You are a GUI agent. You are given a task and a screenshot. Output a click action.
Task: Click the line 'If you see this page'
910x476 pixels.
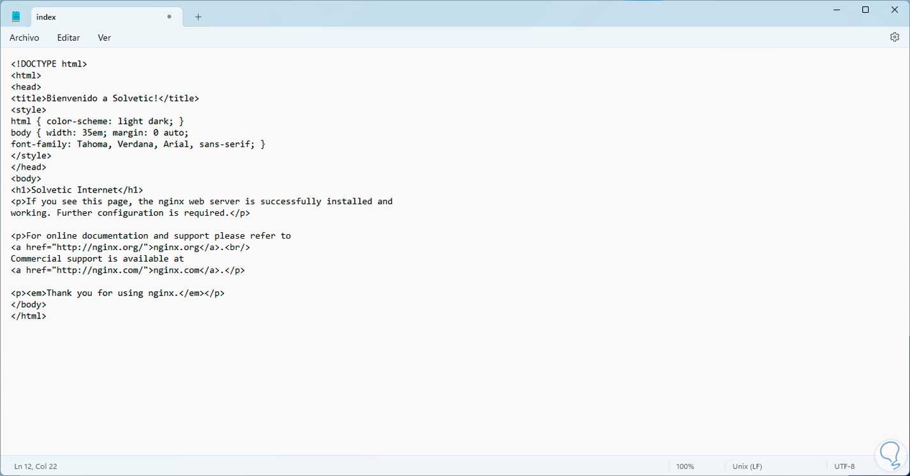pyautogui.click(x=202, y=202)
